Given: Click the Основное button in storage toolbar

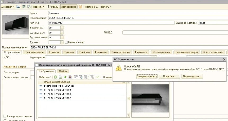Looking at the screenshot, I should [x=108, y=77].
